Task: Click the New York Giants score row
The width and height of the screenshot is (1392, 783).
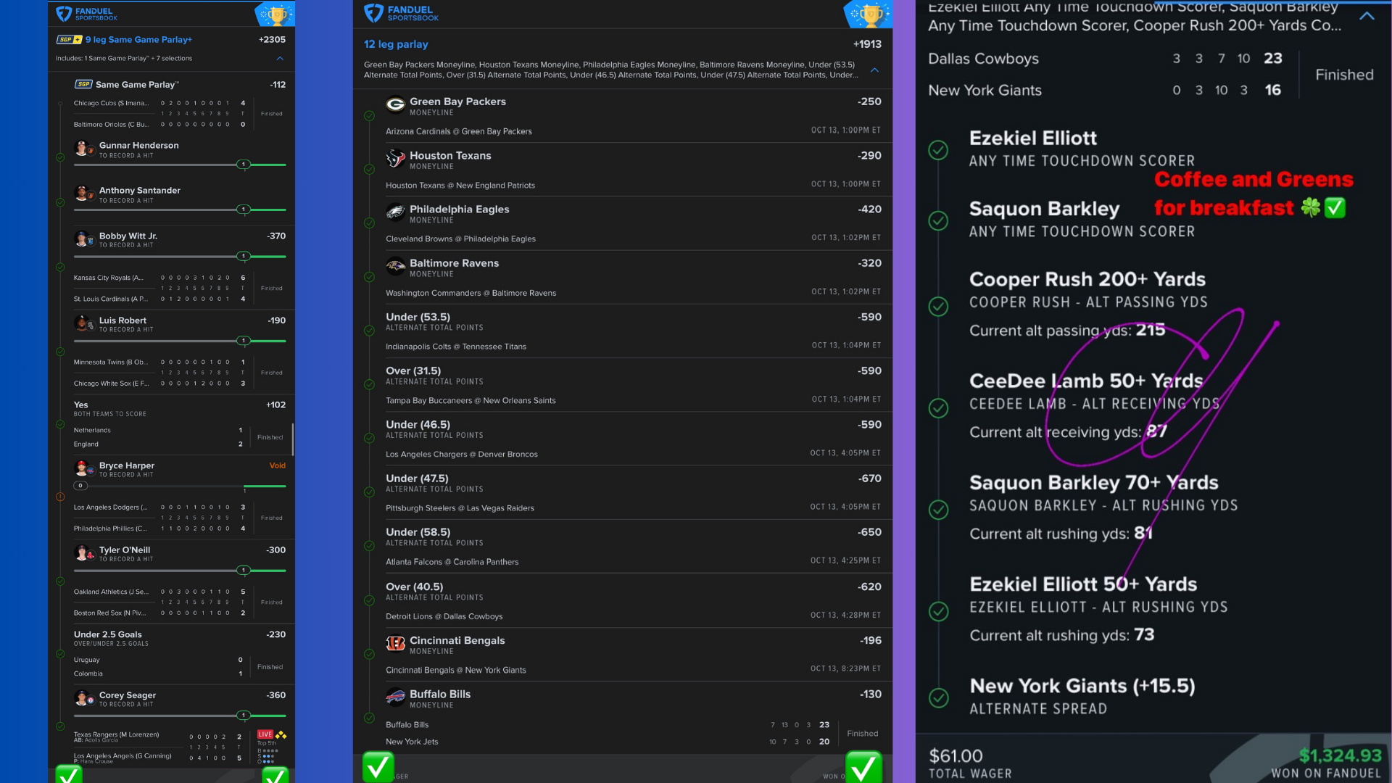Action: 1105,90
